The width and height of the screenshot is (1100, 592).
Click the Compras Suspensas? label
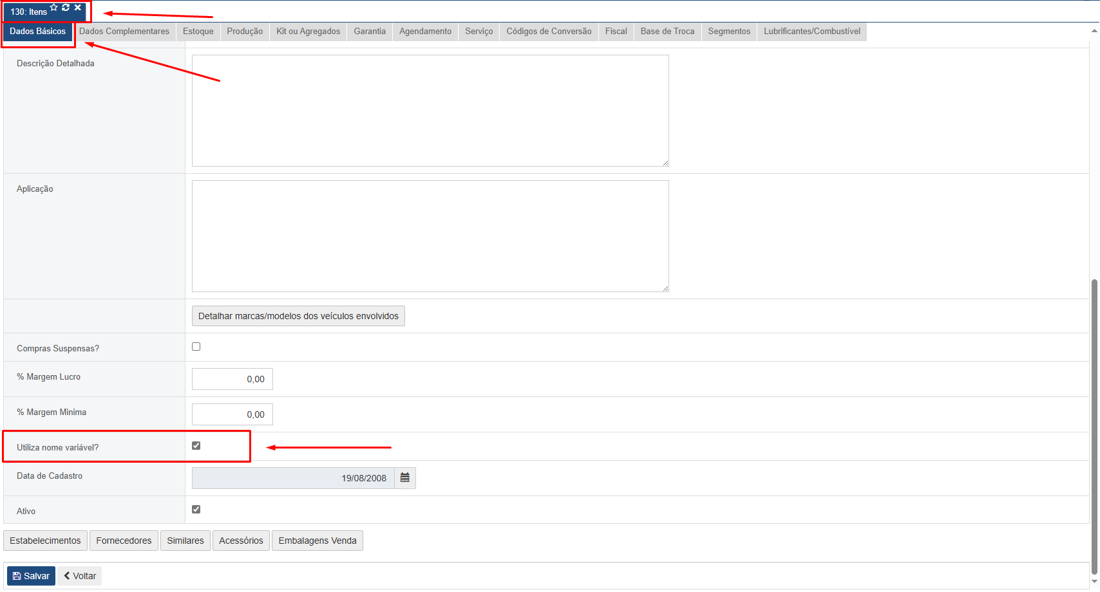[58, 348]
